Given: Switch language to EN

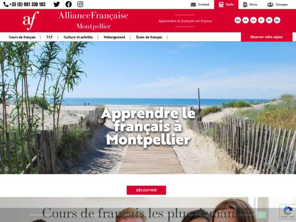Looking at the screenshot, I should (x=237, y=20).
